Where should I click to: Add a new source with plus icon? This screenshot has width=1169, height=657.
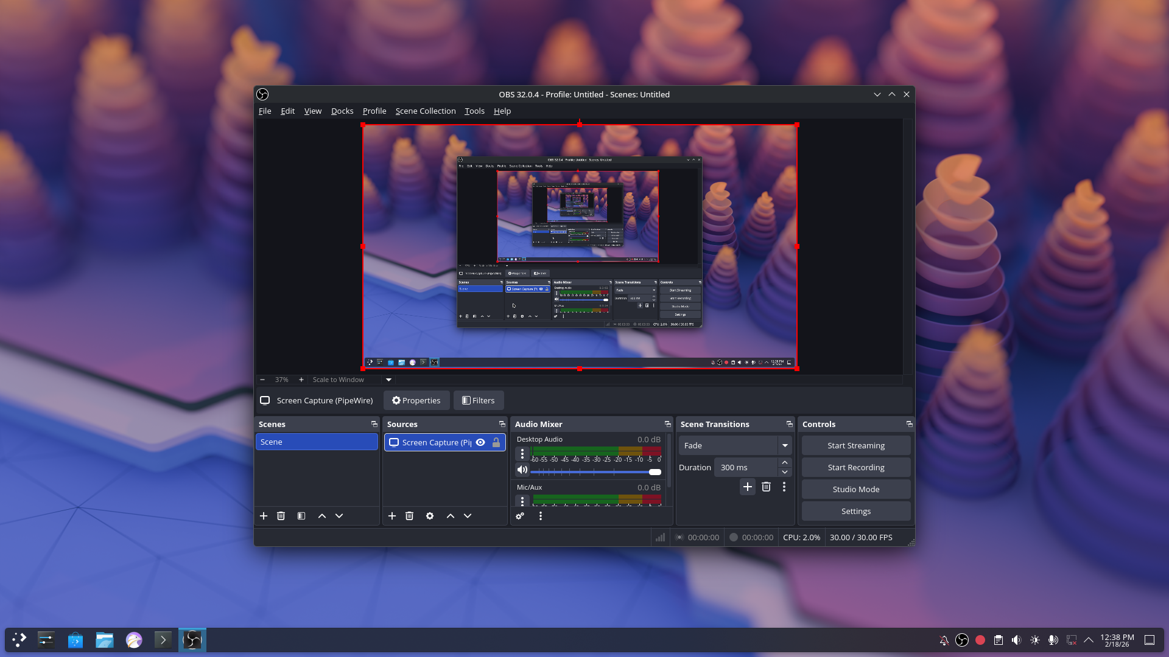point(392,516)
